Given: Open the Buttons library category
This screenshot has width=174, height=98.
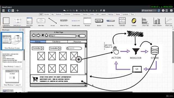Looking at the screenshot, I should (59, 14).
